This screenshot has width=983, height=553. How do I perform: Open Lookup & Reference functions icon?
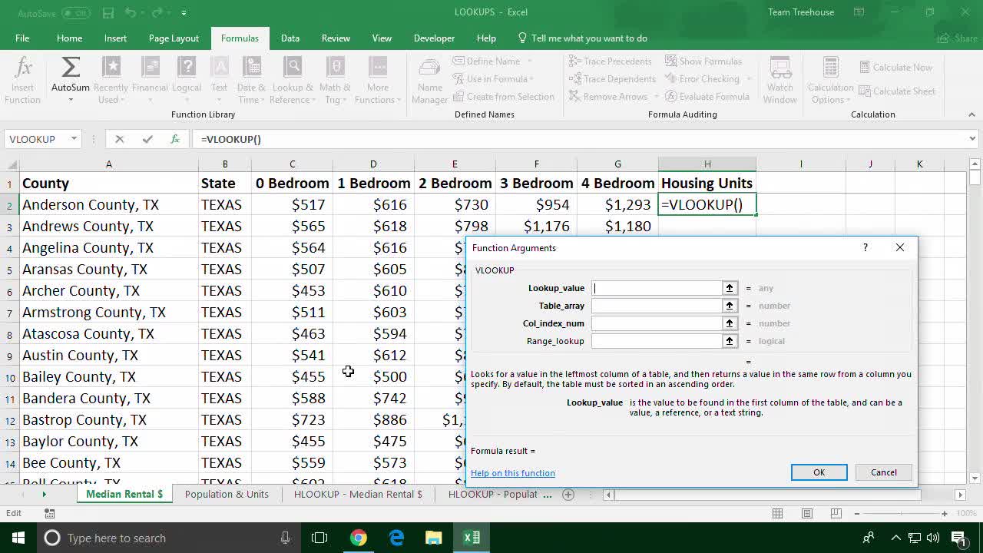(293, 68)
